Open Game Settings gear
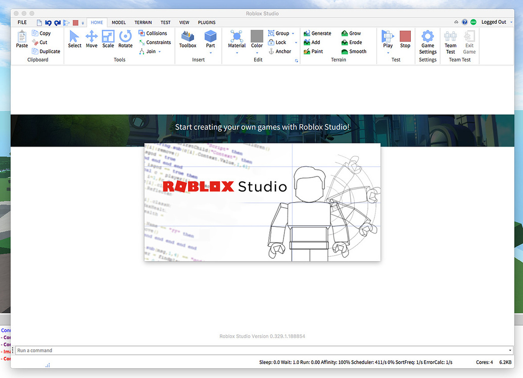 tap(427, 36)
